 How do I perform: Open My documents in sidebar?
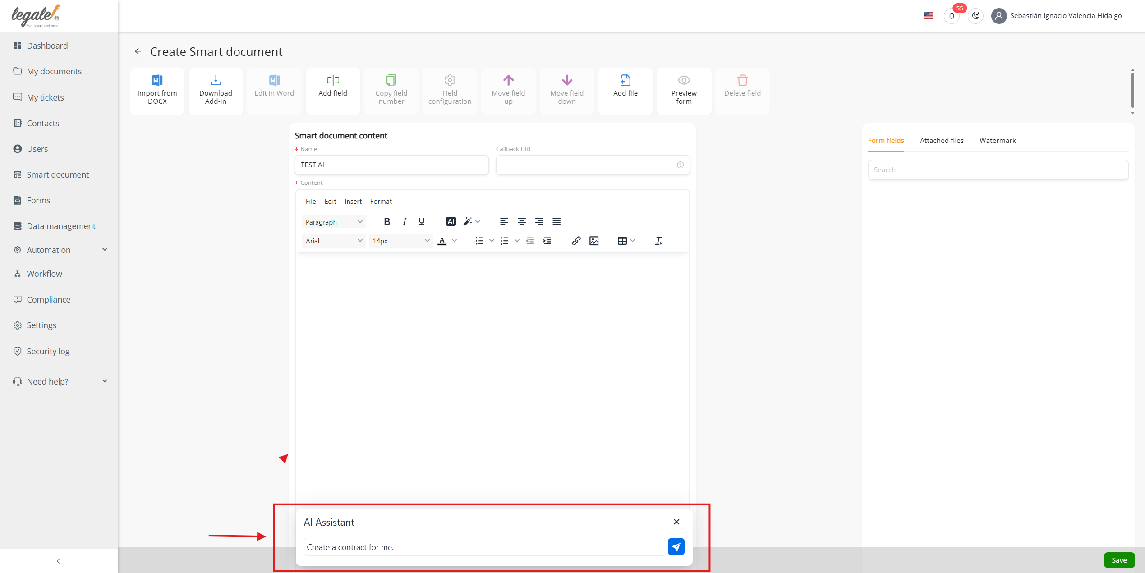[54, 71]
